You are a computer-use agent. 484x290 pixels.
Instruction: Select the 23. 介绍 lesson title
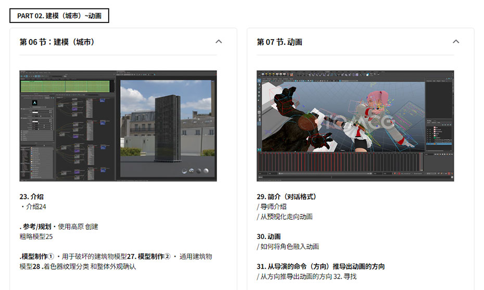click(x=31, y=197)
